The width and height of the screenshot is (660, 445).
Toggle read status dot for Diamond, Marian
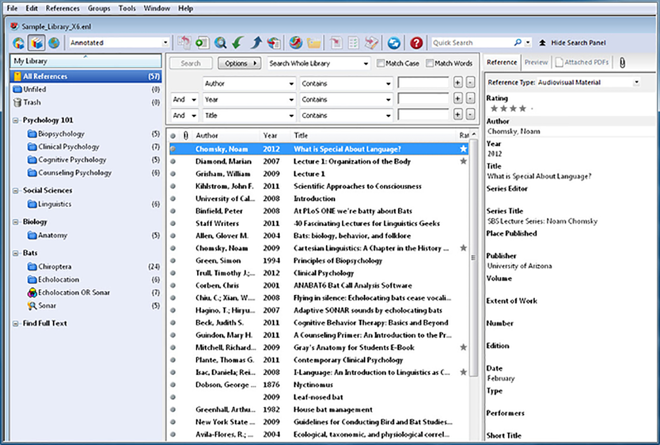coord(173,161)
